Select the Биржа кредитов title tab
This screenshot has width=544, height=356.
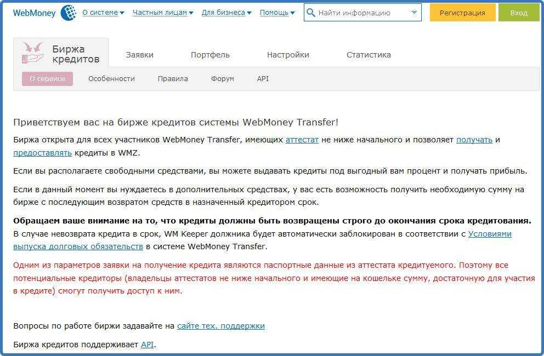[x=61, y=53]
